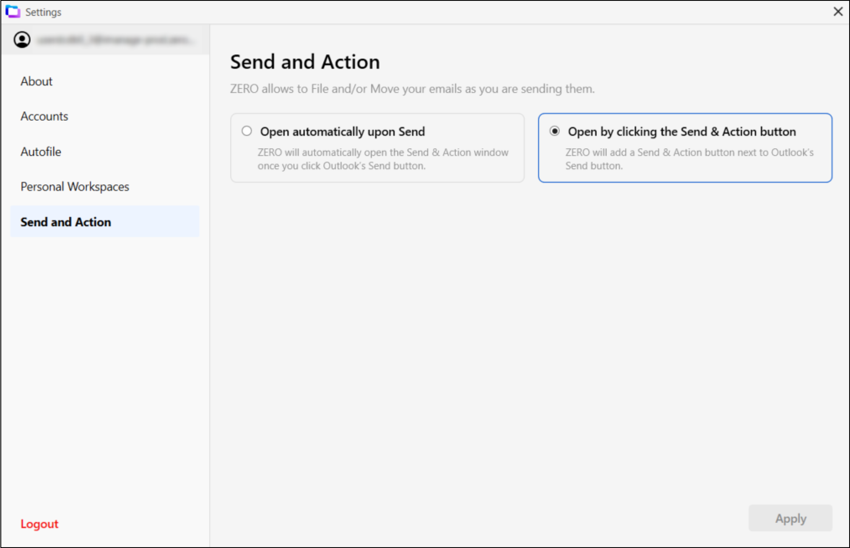Log out using the red Logout link
The height and width of the screenshot is (548, 850).
pos(39,524)
